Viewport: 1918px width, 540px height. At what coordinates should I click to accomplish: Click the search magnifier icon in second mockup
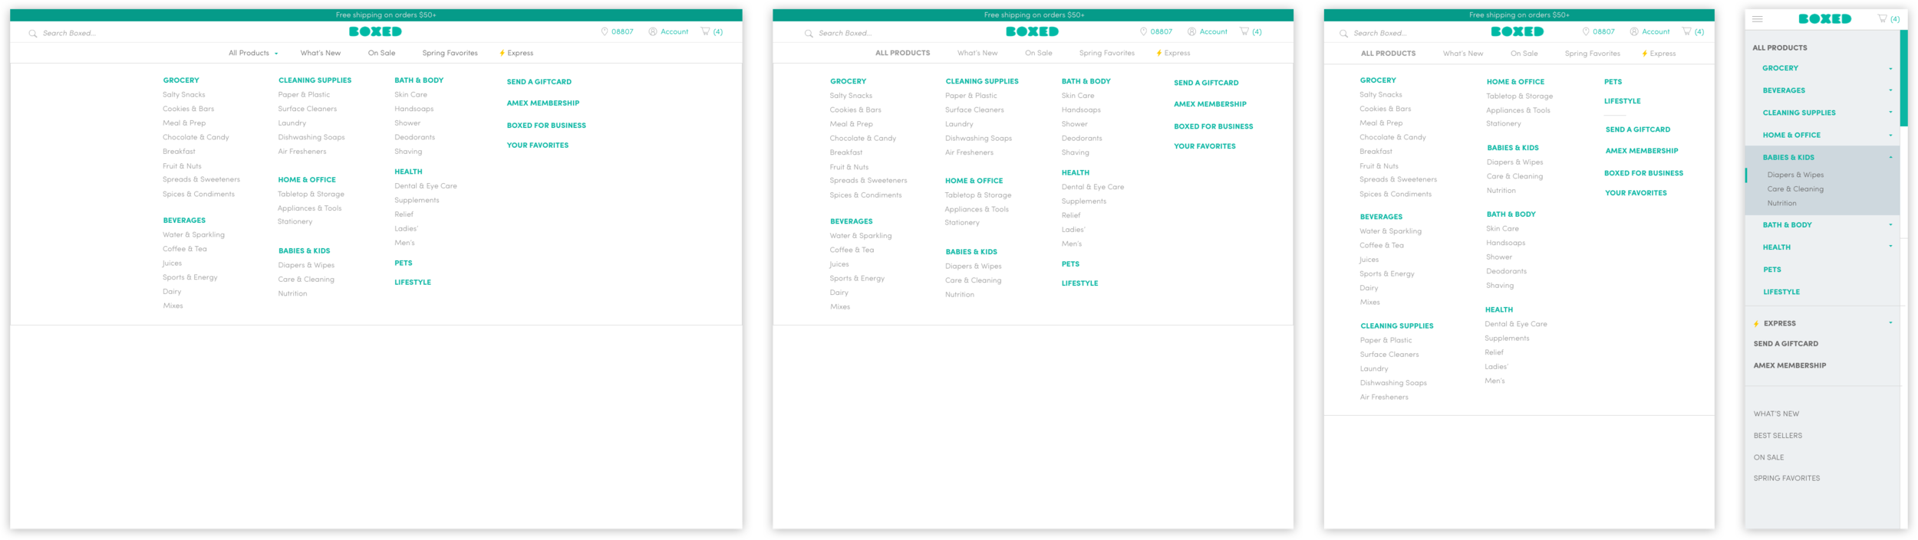coord(809,34)
